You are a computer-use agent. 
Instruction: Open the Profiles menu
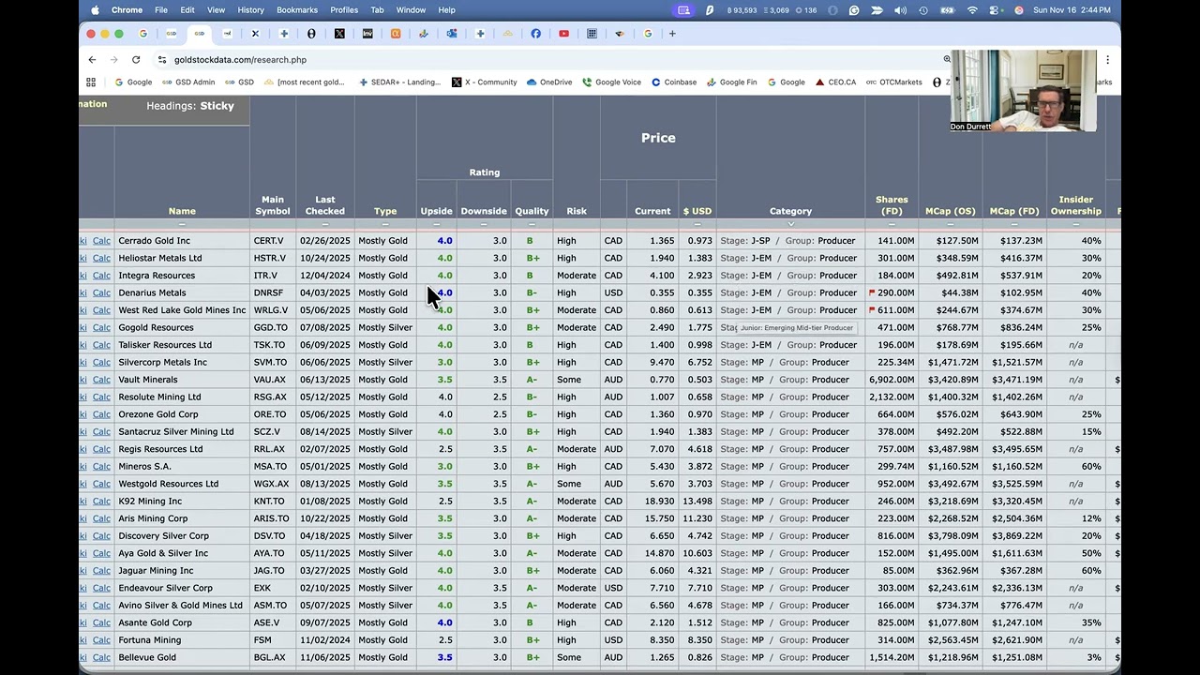[344, 10]
